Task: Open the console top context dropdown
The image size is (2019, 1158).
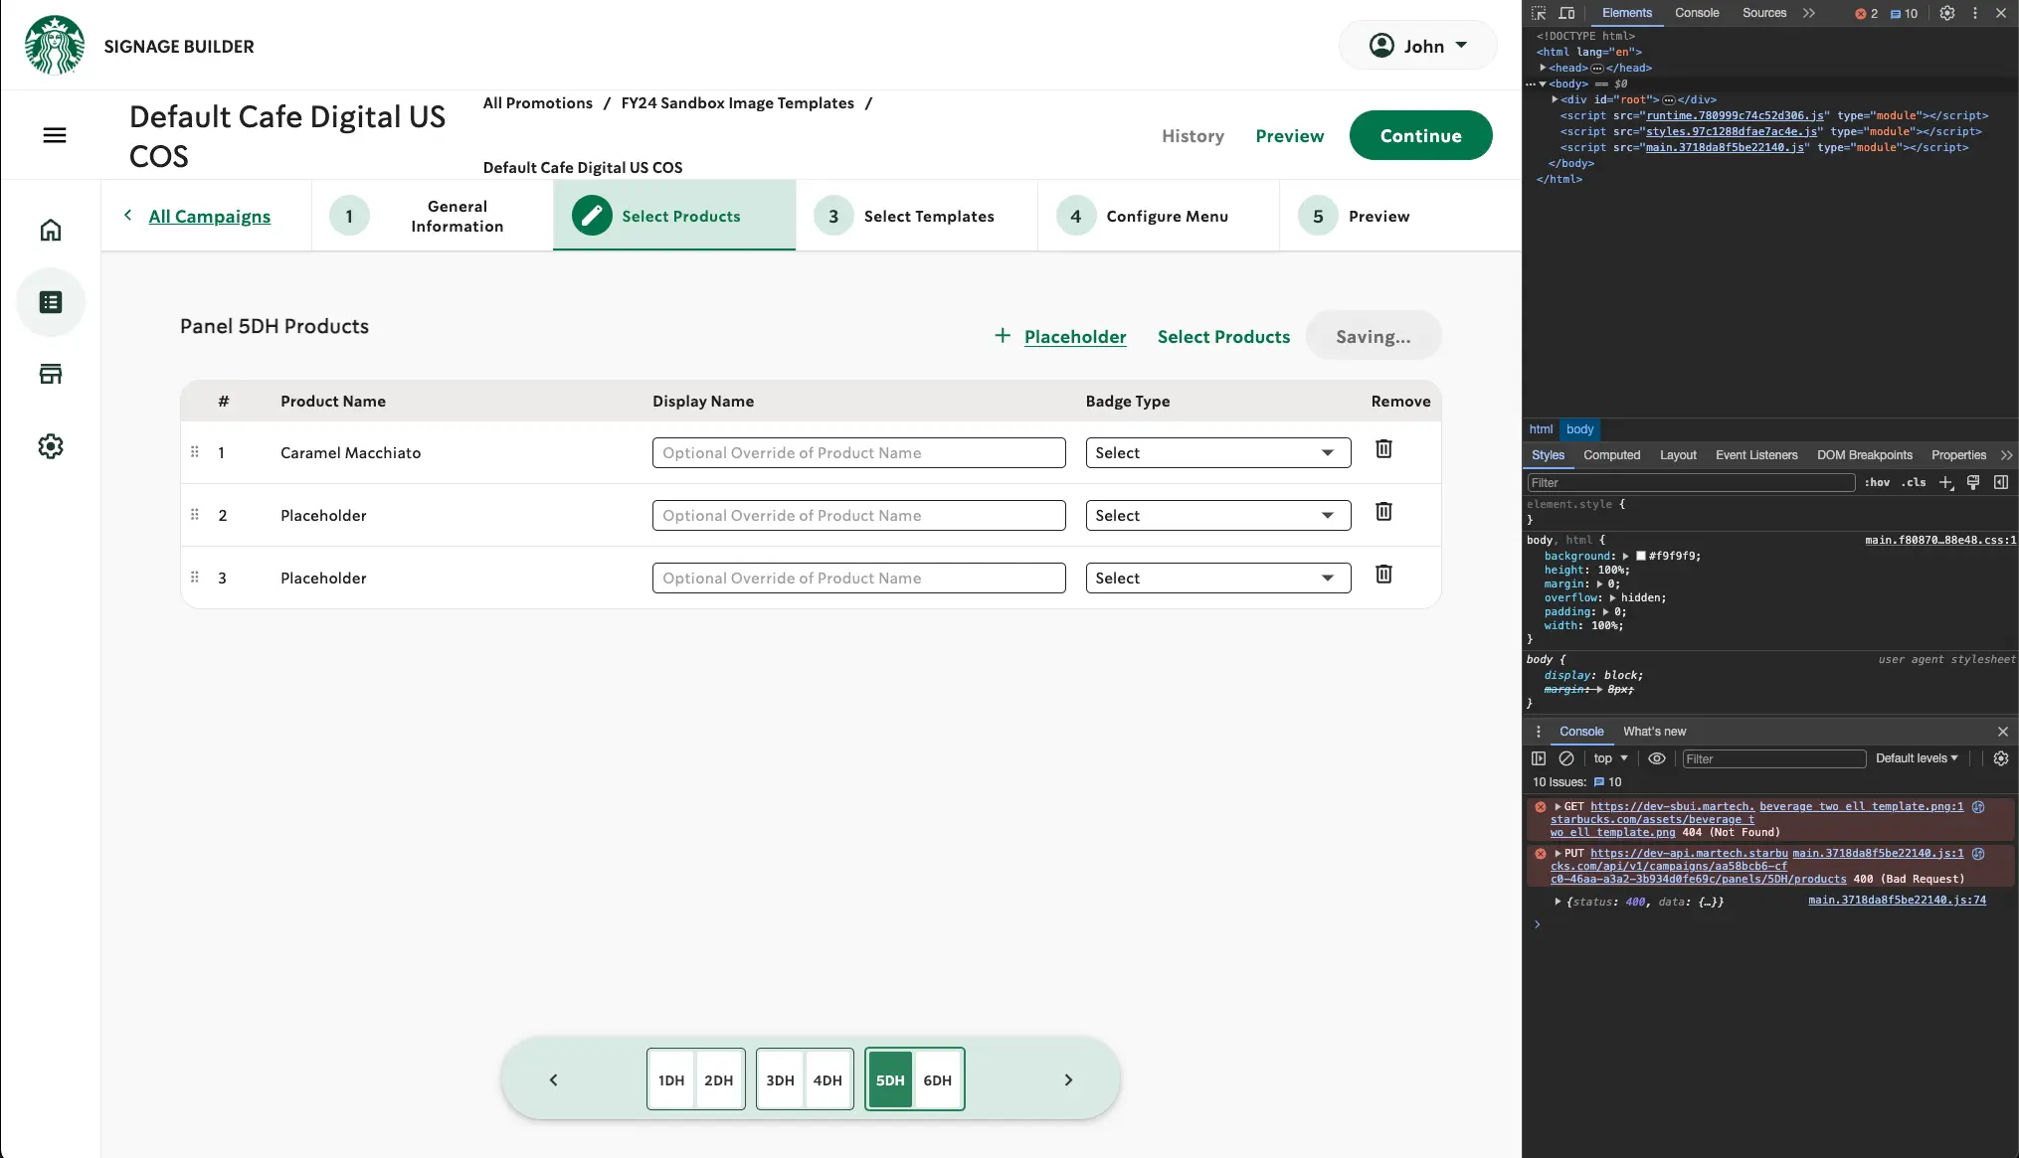Action: [1610, 758]
